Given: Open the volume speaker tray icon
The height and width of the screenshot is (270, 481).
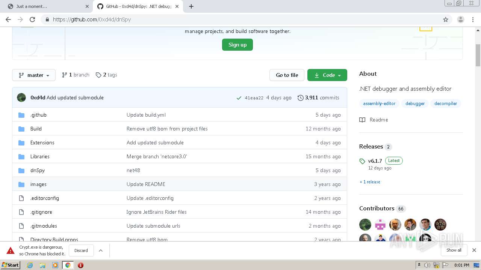Looking at the screenshot, I should [x=427, y=265].
